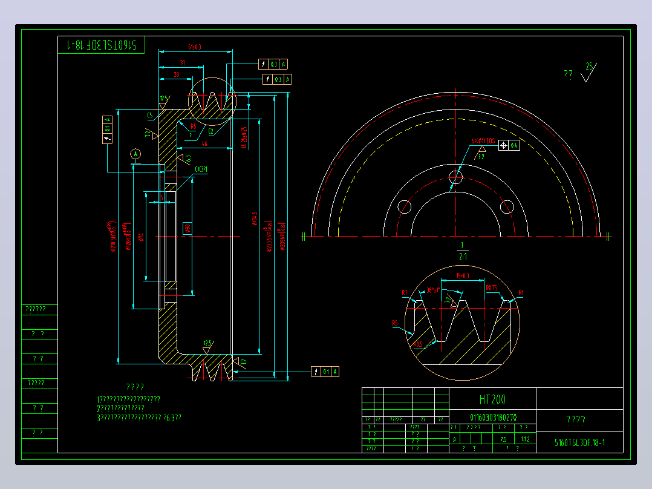Click 5160TSL3DF.18-1 drawing number in title block
Image resolution: width=652 pixels, height=489 pixels.
click(579, 443)
